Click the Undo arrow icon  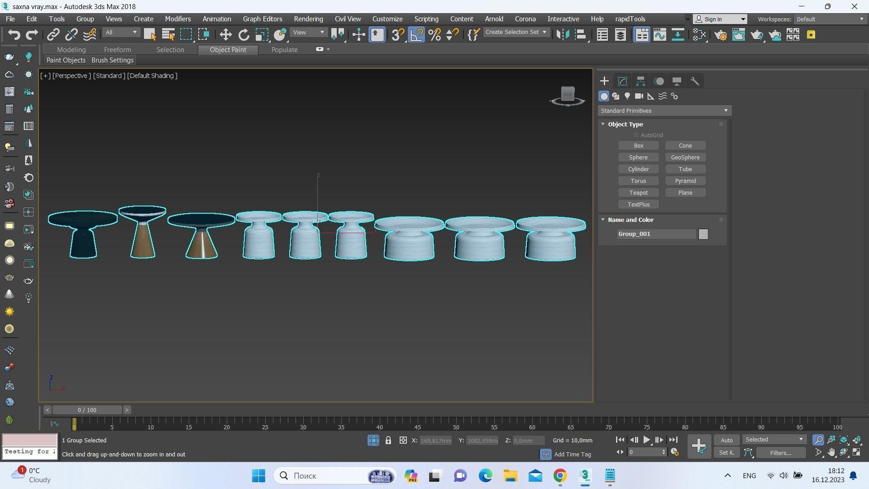[14, 35]
